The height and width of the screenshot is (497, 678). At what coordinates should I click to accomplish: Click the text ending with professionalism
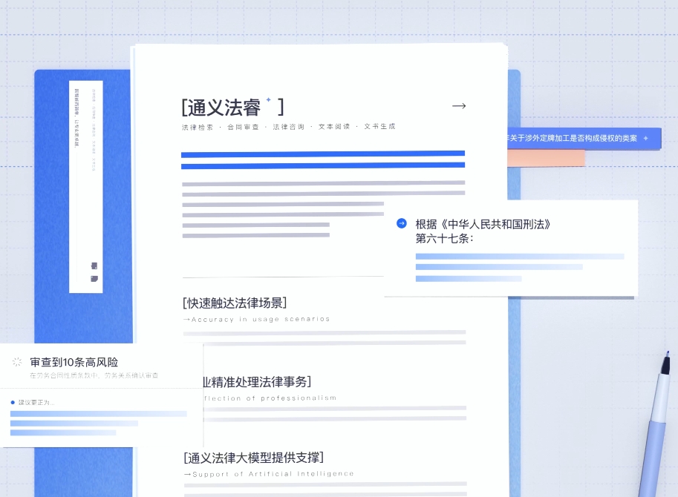(x=270, y=398)
